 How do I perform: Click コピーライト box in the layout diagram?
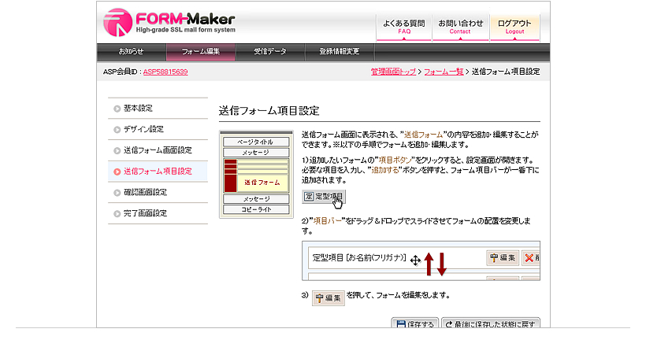tap(256, 209)
